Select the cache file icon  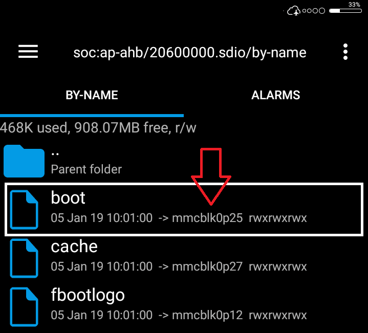pyautogui.click(x=24, y=258)
